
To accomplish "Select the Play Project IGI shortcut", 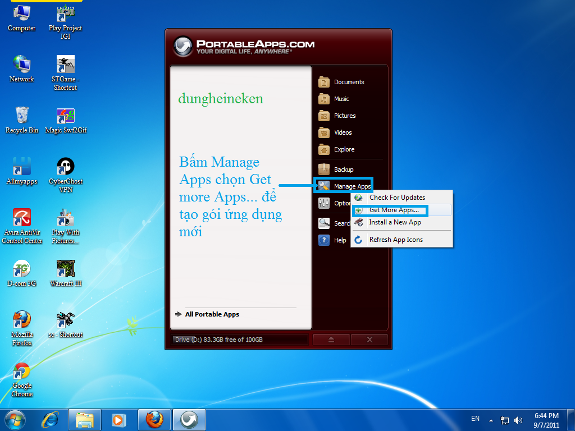I will pyautogui.click(x=65, y=21).
